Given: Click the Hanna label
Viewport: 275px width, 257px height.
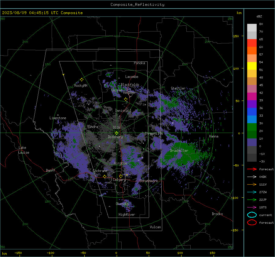Looking at the screenshot, I should point(214,136).
